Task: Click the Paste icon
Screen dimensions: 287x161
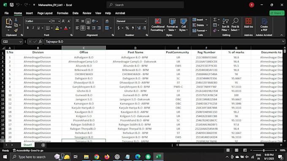Action: pos(8,21)
